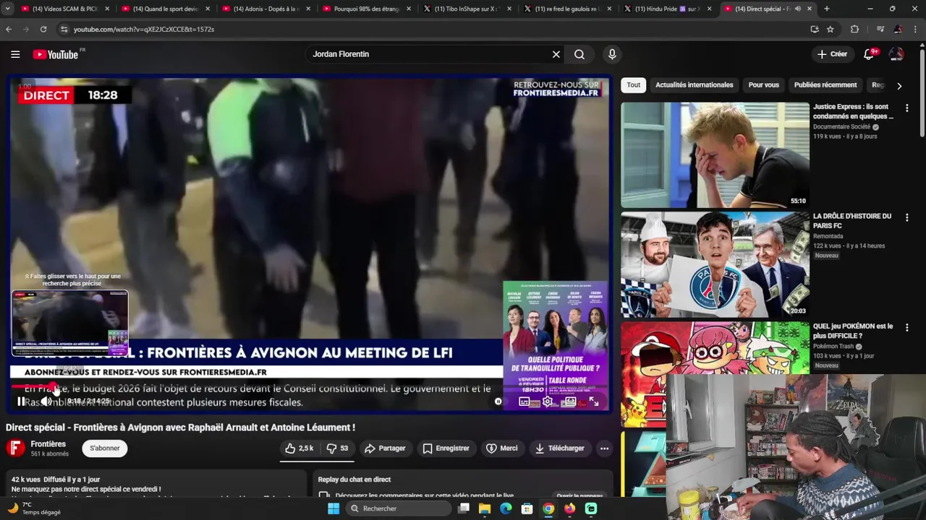Open the tab search dropdown arrow

8,9
